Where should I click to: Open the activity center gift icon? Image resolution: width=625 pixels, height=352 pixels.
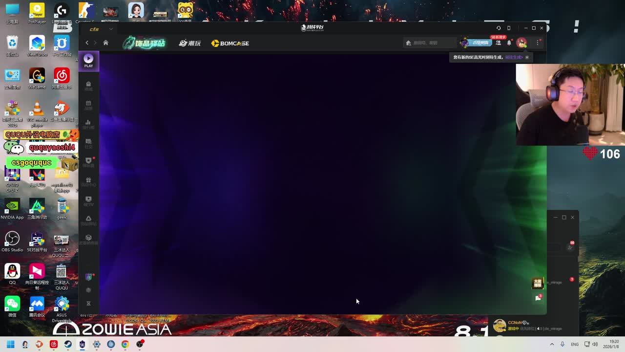coord(88,180)
